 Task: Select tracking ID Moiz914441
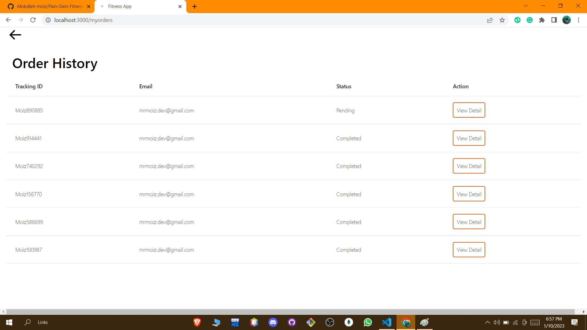point(28,138)
